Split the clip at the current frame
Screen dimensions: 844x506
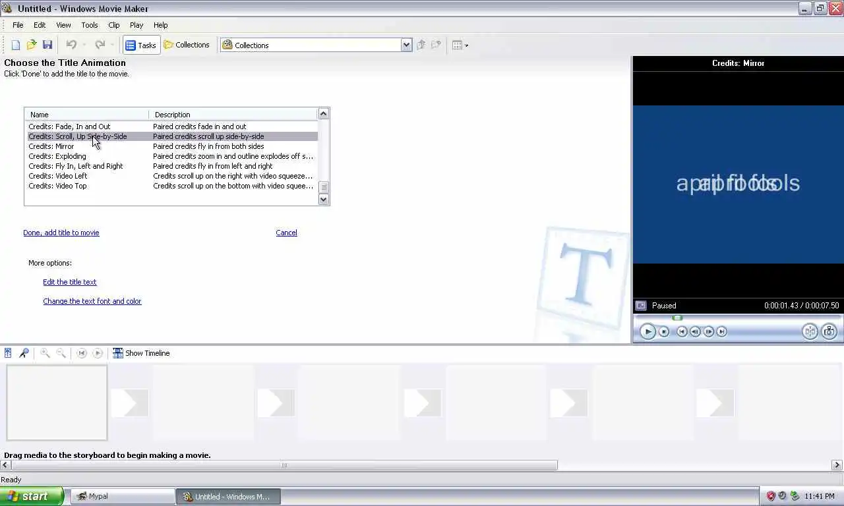point(810,332)
